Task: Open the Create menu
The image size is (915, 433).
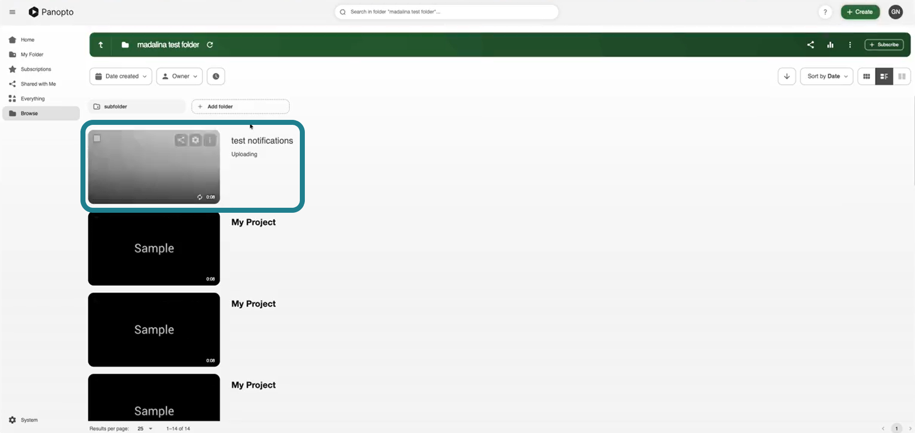Action: pos(860,12)
